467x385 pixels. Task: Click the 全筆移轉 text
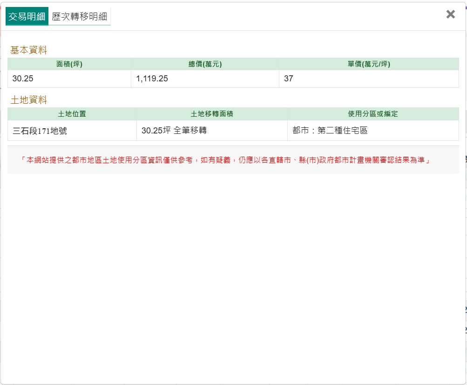point(190,131)
